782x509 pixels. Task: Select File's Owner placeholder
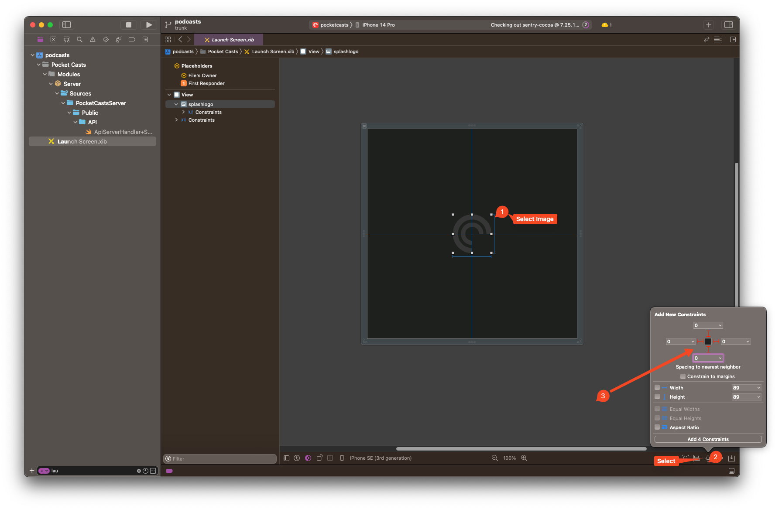199,75
